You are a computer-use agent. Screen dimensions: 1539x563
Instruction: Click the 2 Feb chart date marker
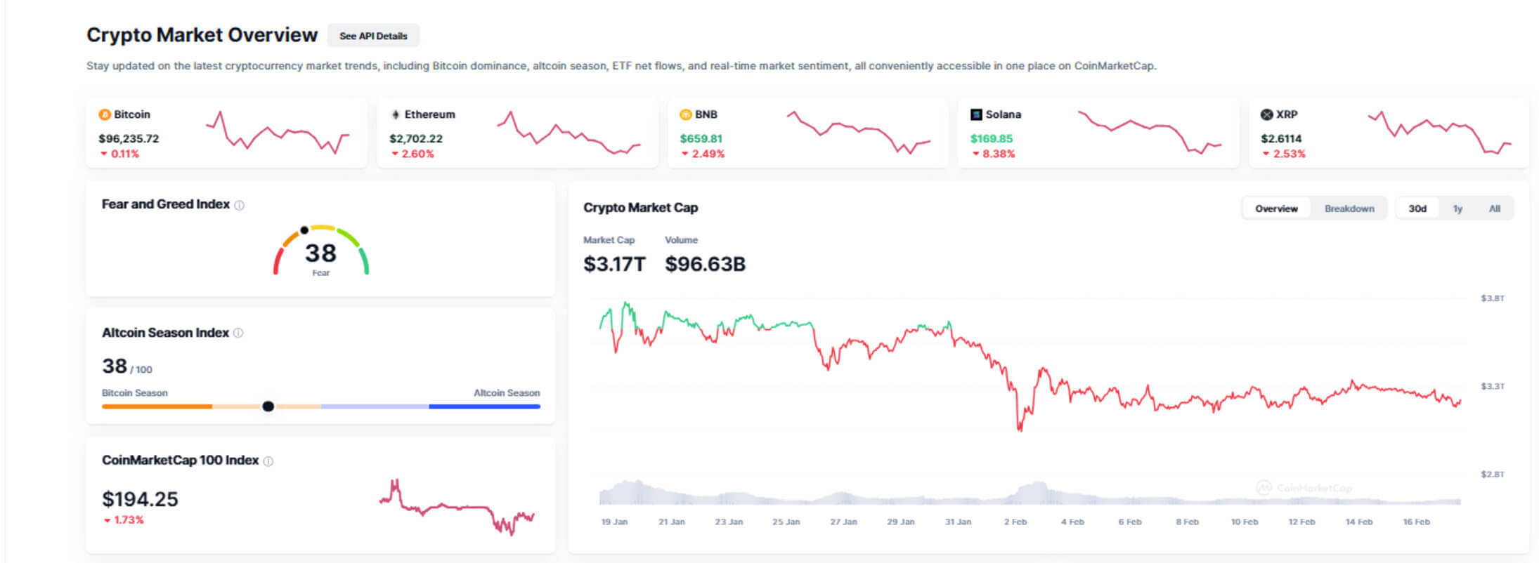(x=1015, y=522)
